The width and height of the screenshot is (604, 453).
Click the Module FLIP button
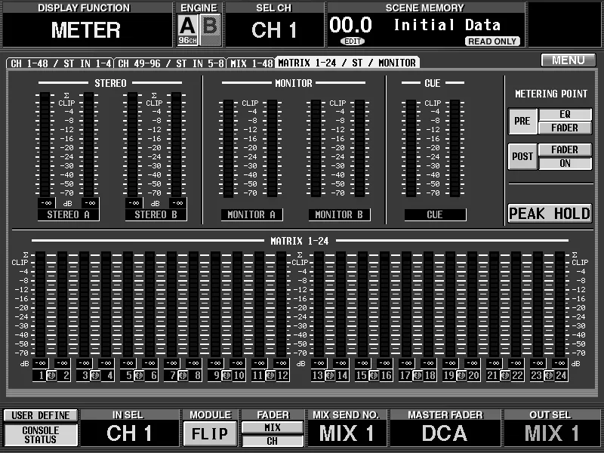pos(210,433)
